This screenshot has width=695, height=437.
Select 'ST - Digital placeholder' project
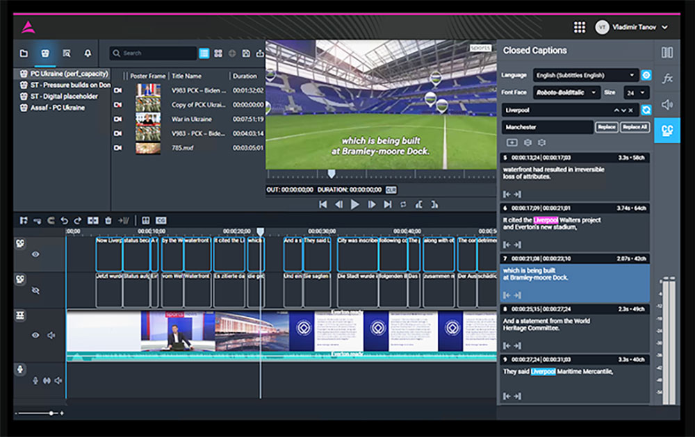[x=63, y=97]
